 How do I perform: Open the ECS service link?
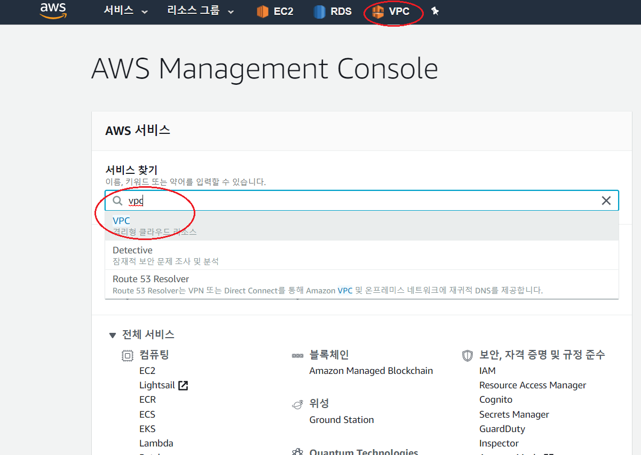tap(147, 414)
